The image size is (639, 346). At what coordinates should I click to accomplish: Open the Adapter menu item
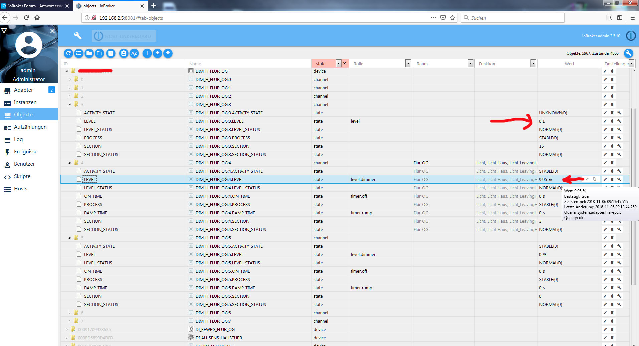coord(29,90)
